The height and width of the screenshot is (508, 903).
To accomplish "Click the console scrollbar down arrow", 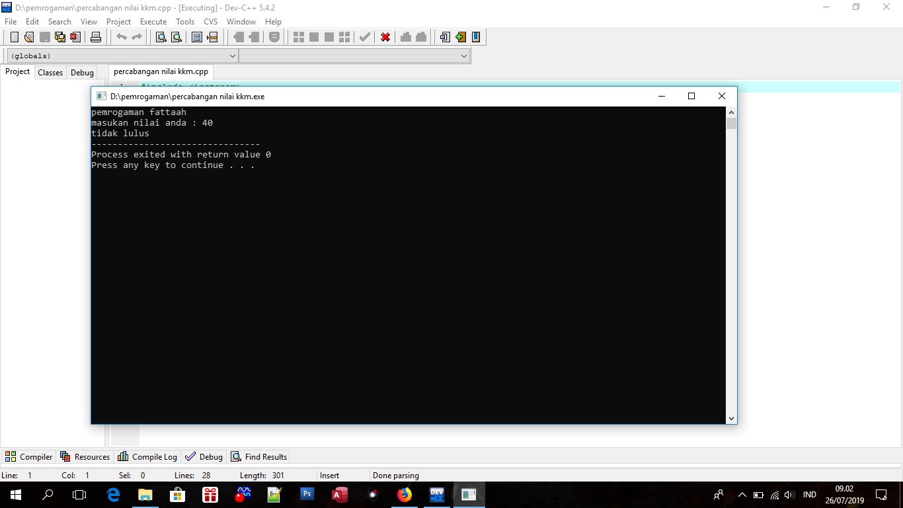I will point(731,418).
